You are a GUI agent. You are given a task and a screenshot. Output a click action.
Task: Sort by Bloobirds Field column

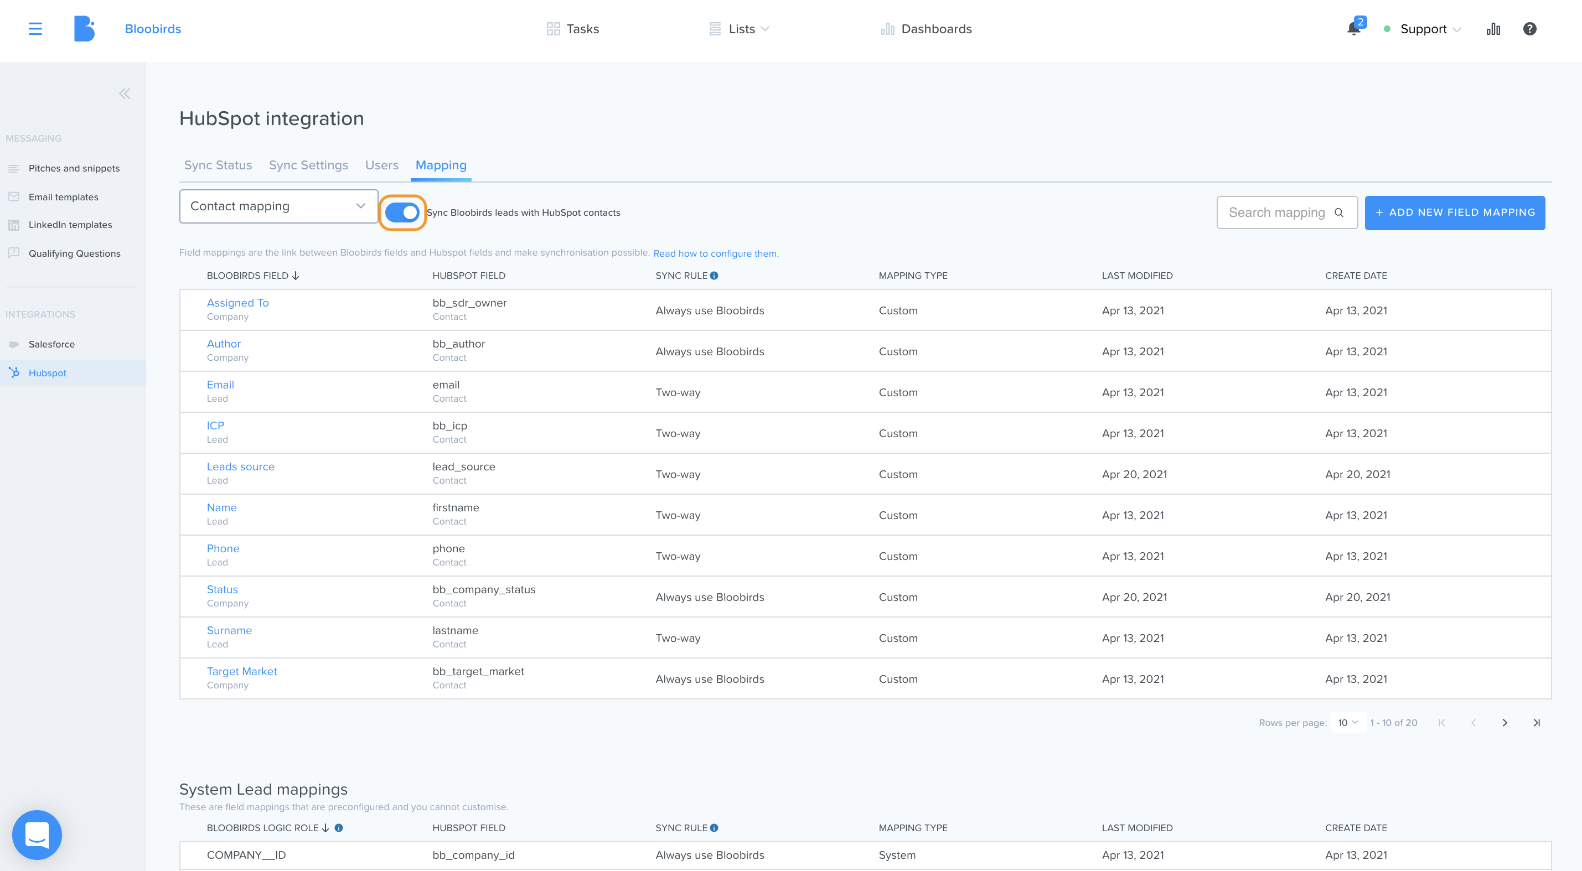tap(253, 276)
